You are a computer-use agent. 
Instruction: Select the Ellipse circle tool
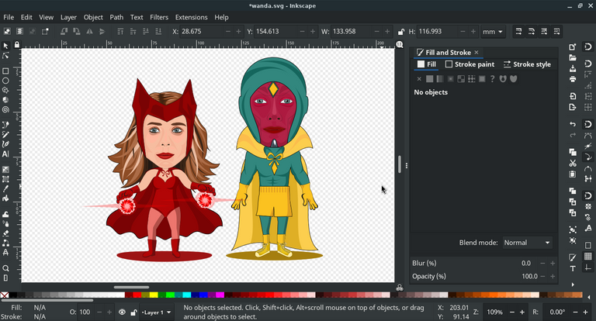tap(5, 81)
